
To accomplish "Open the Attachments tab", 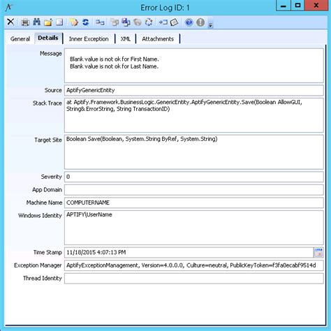I will click(158, 39).
